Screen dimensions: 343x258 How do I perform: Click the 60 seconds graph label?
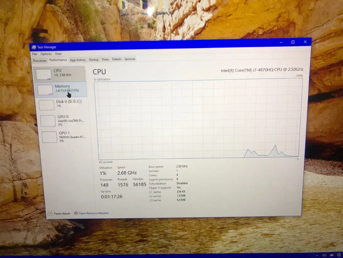click(106, 162)
